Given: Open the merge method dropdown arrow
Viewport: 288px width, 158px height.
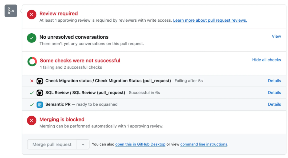Looking at the screenshot, I should point(83,144).
